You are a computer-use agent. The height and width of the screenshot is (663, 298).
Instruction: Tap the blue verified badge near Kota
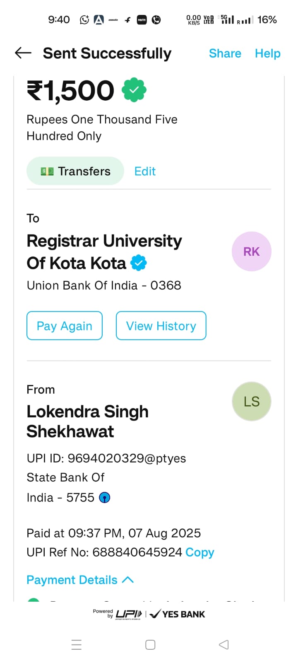[x=139, y=263]
